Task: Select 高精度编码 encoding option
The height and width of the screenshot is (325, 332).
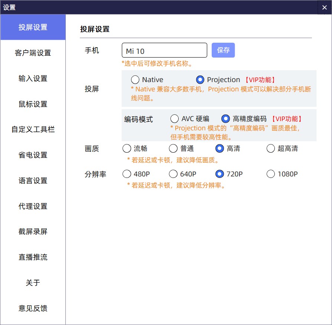Action: click(x=225, y=118)
